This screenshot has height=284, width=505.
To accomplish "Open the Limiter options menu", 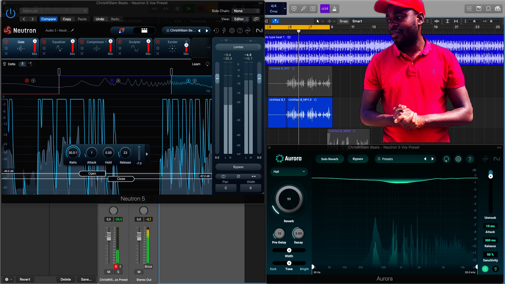I will point(259,47).
